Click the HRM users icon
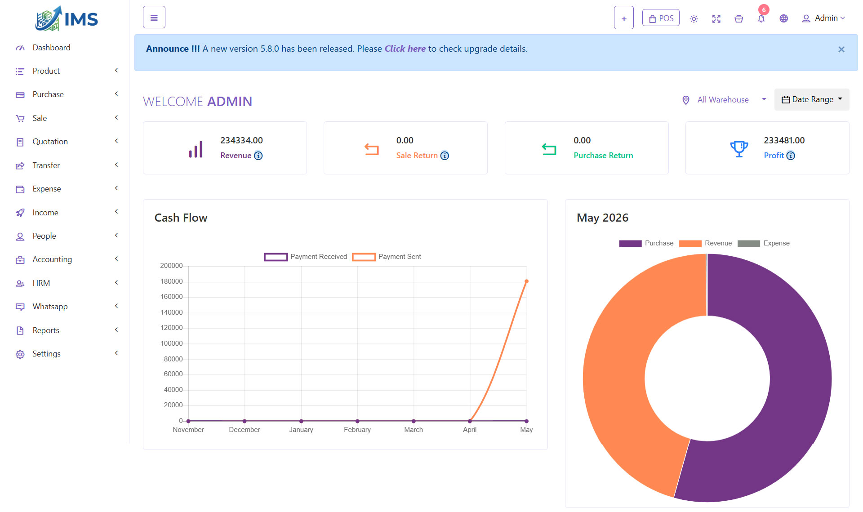 pos(20,284)
